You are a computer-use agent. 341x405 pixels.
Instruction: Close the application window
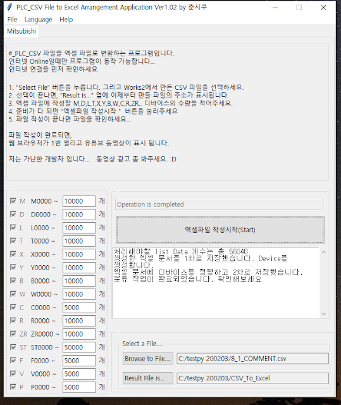[323, 8]
